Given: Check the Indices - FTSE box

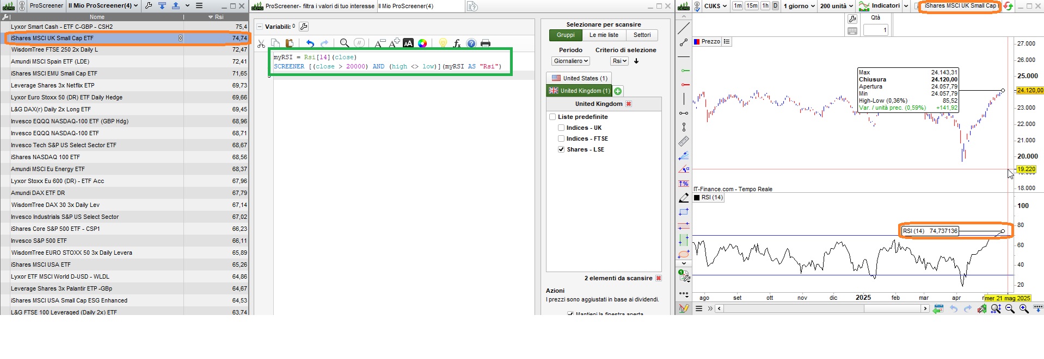Looking at the screenshot, I should pyautogui.click(x=561, y=138).
